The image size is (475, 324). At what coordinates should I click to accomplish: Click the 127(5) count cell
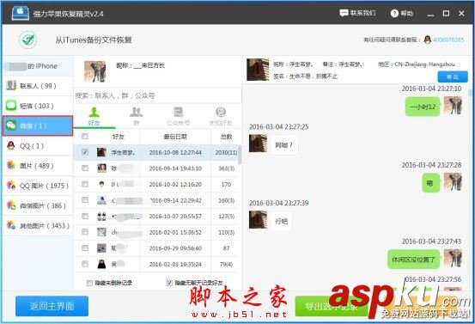click(x=226, y=217)
